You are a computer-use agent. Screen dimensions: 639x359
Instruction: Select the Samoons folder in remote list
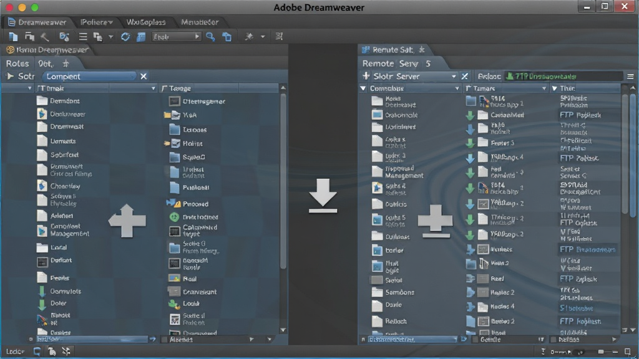pos(393,292)
